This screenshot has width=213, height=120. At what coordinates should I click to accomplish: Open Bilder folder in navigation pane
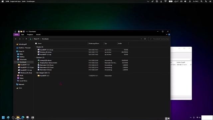coord(20,54)
